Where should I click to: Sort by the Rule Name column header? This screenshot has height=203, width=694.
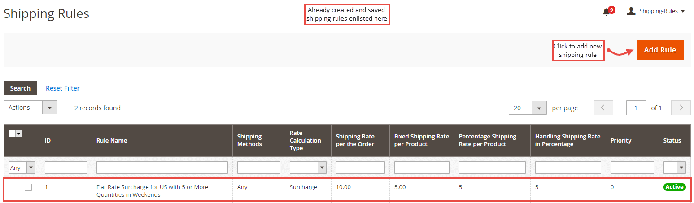[x=112, y=140]
